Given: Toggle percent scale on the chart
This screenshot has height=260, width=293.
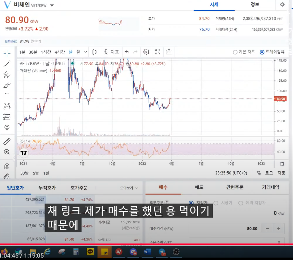Looking at the screenshot, I should click(x=259, y=173).
